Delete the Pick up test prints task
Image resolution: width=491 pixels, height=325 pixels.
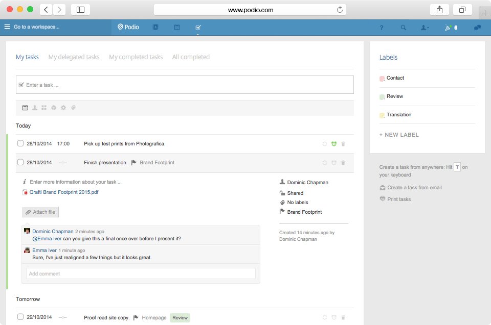343,144
